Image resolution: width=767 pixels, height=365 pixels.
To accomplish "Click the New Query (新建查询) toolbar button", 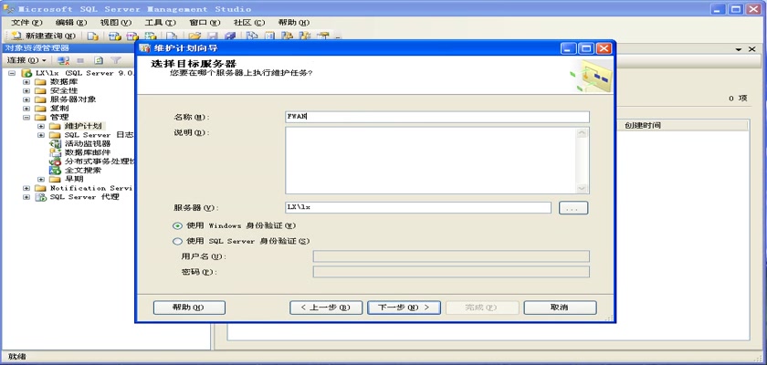I will [43, 36].
